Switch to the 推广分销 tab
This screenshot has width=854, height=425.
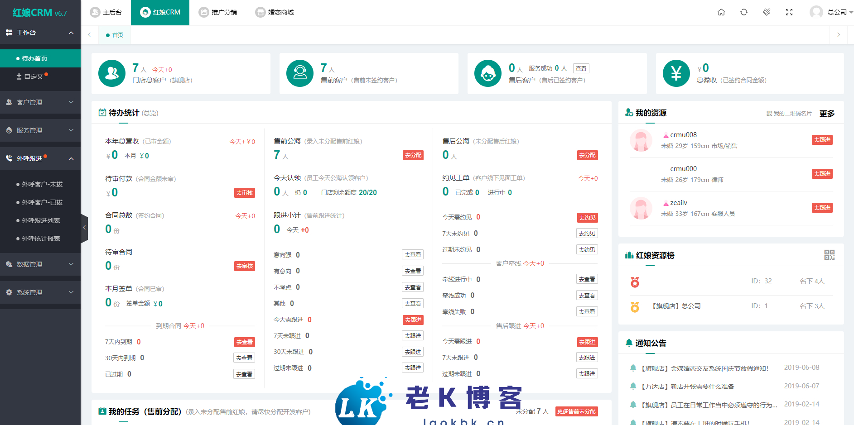(219, 12)
